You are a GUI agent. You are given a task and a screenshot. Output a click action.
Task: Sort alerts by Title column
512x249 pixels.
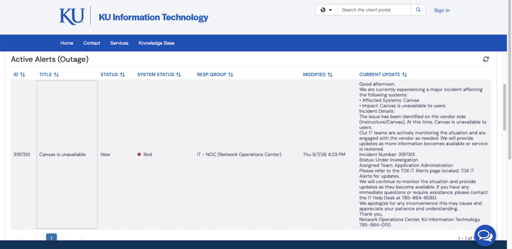point(49,74)
